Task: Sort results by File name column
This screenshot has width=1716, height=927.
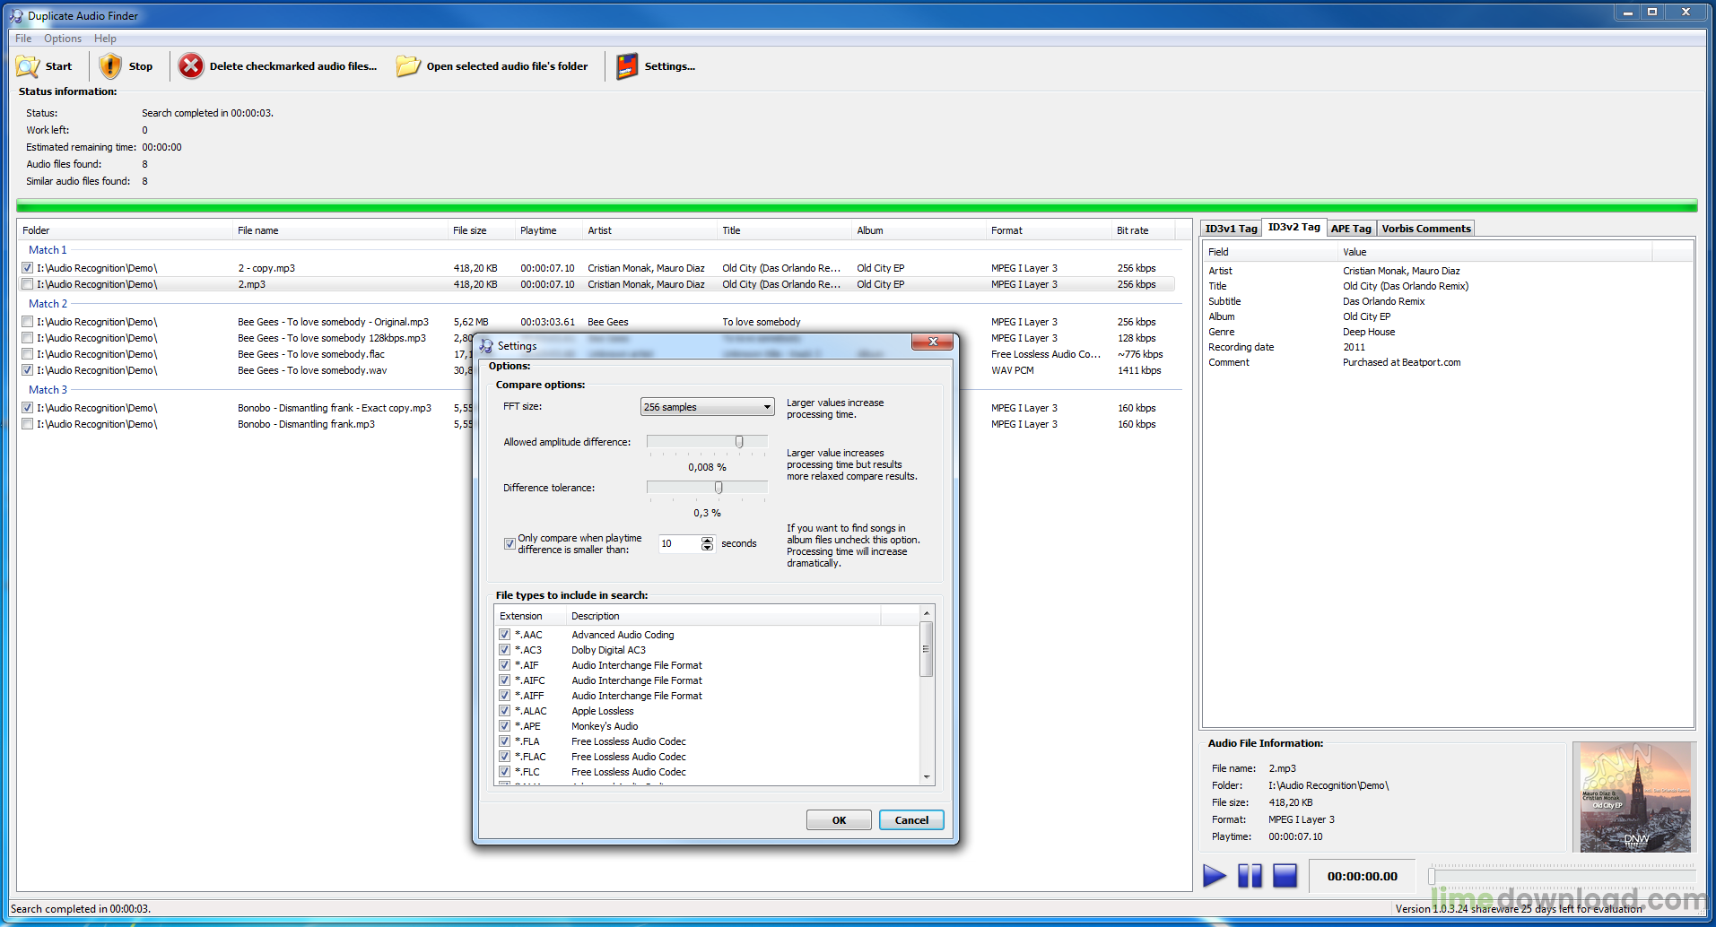Action: [x=340, y=230]
